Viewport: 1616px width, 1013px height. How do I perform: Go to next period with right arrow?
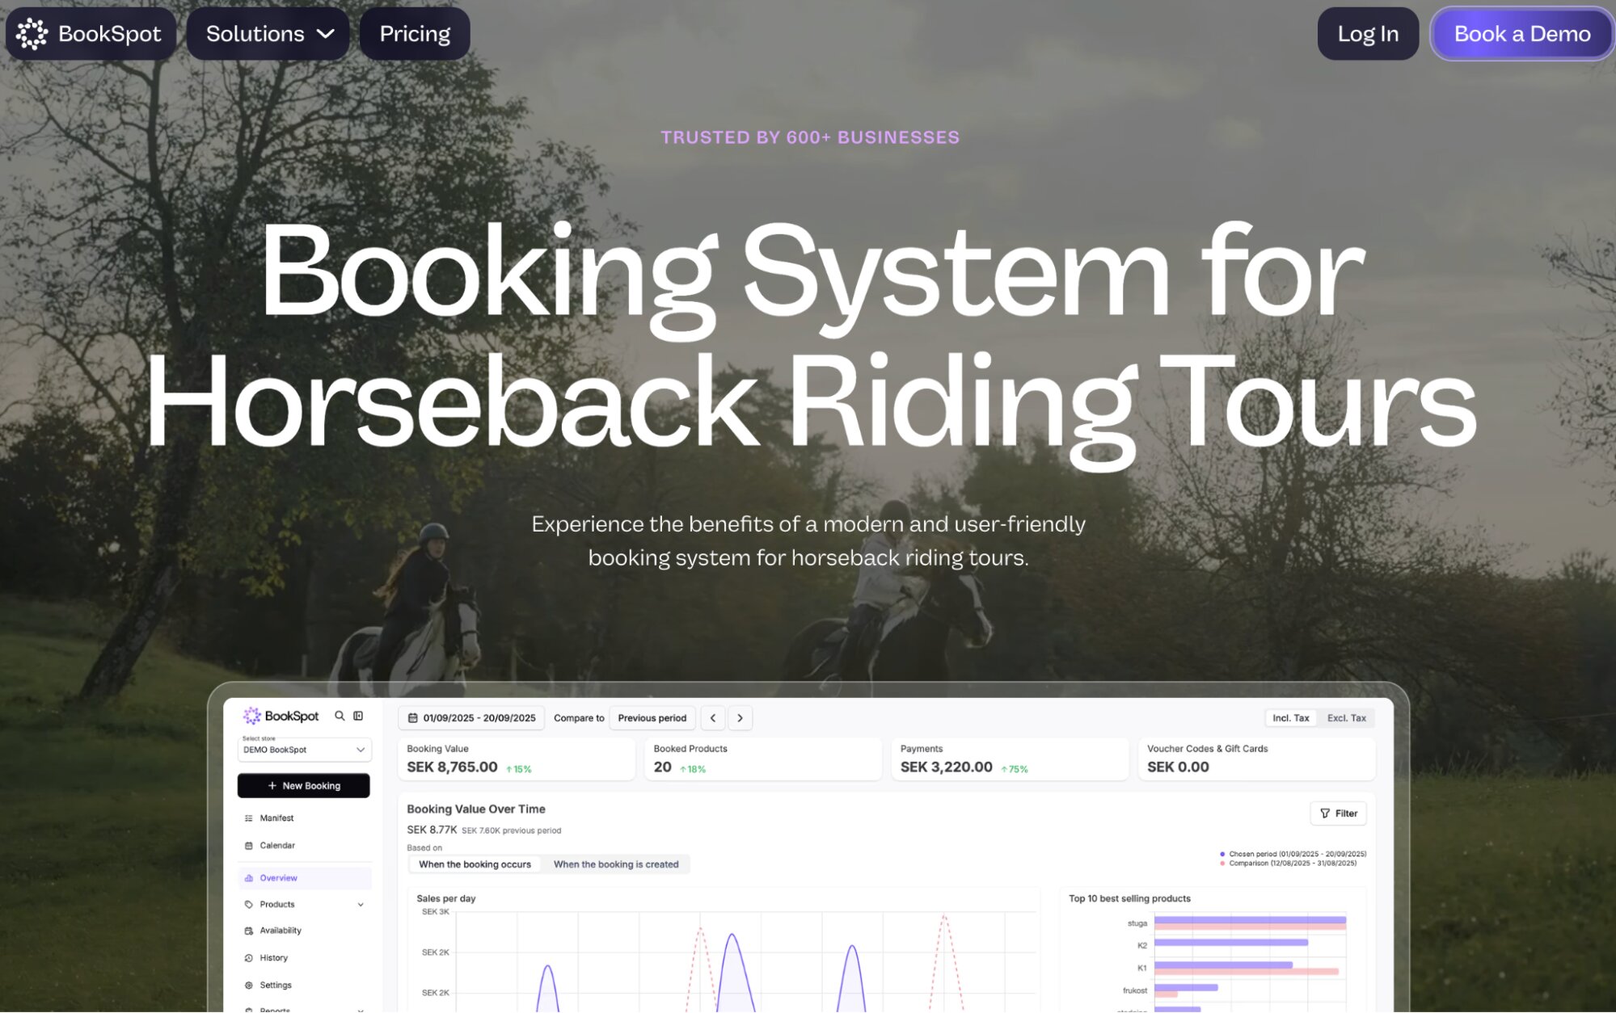click(740, 718)
